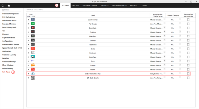Click the Tock label cell
Image resolution: width=199 pixels, height=109 pixels.
coord(93,61)
